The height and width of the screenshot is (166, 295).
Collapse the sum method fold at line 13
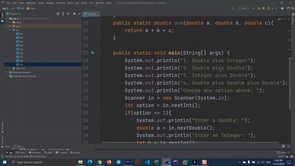[x=100, y=23]
